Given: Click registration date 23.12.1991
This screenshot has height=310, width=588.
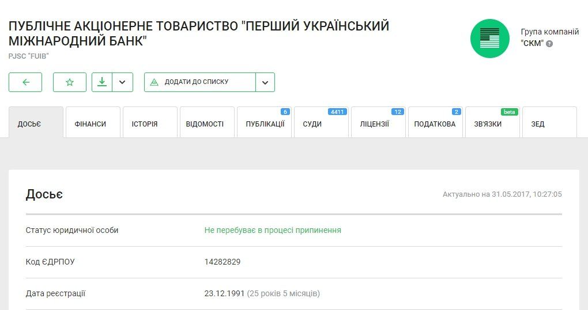Looking at the screenshot, I should (x=224, y=293).
